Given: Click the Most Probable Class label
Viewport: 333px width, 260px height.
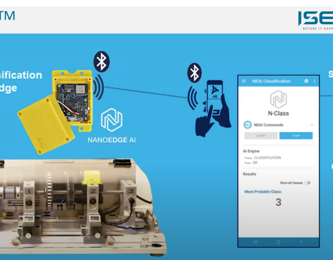Looking at the screenshot, I should pyautogui.click(x=263, y=192).
